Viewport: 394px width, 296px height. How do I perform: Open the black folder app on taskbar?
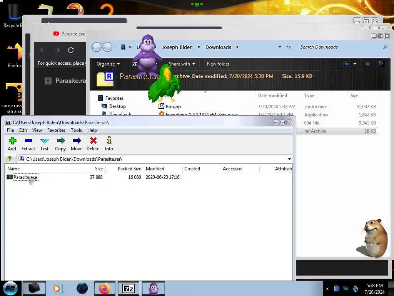point(34,288)
